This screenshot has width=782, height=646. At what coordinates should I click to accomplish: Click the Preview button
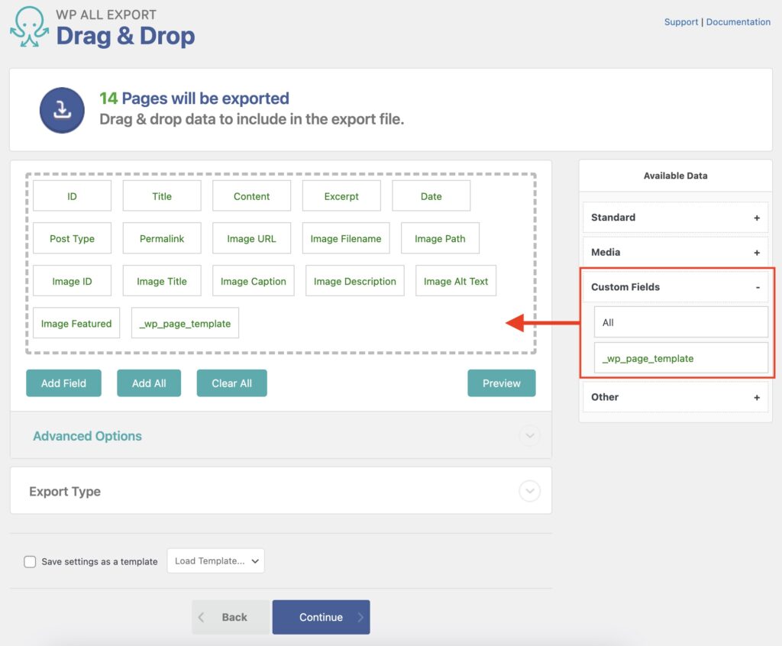pos(502,383)
